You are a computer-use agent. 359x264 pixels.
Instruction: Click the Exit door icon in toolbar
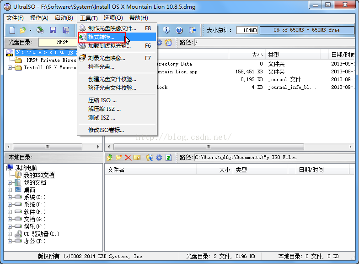tap(193, 30)
